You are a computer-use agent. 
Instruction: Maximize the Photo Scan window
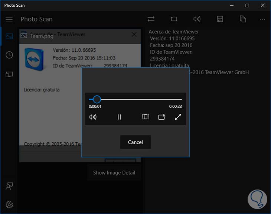[x=247, y=6]
